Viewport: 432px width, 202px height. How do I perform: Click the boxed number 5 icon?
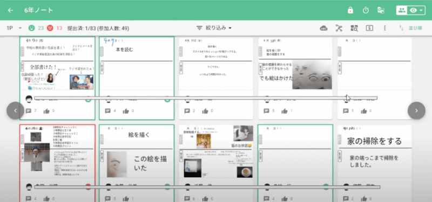pyautogui.click(x=369, y=28)
